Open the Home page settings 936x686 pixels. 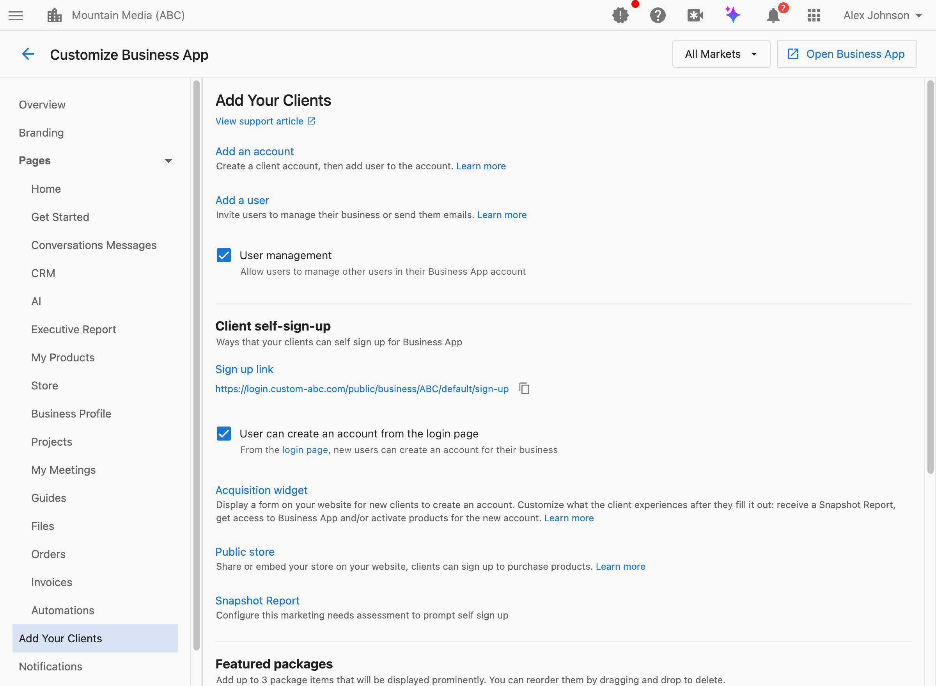coord(46,189)
